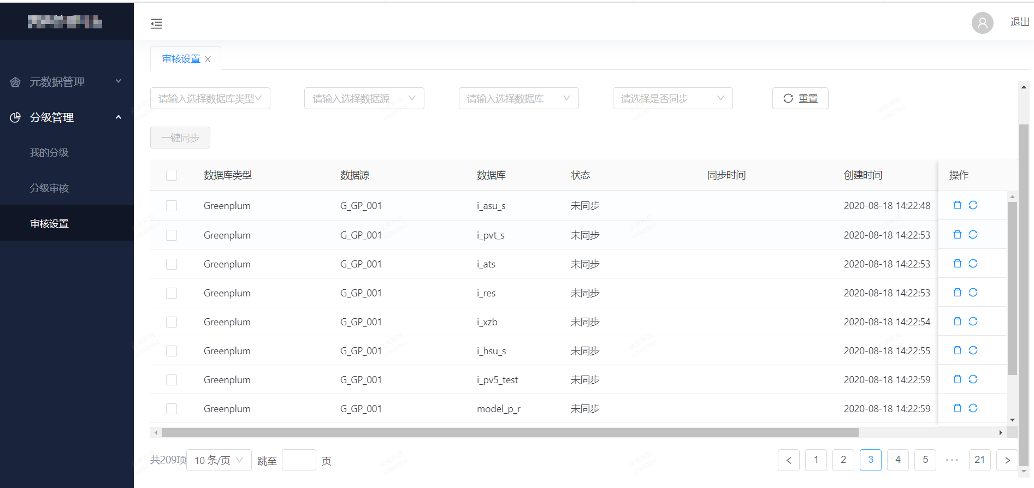Go to page 5
This screenshot has height=488, width=1034.
925,460
